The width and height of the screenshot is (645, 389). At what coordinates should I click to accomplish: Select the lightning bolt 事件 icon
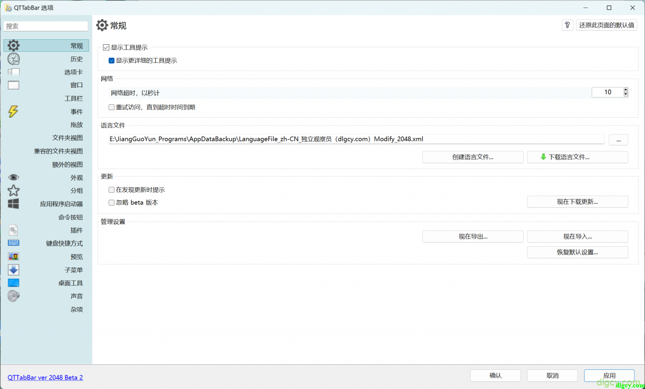(14, 112)
